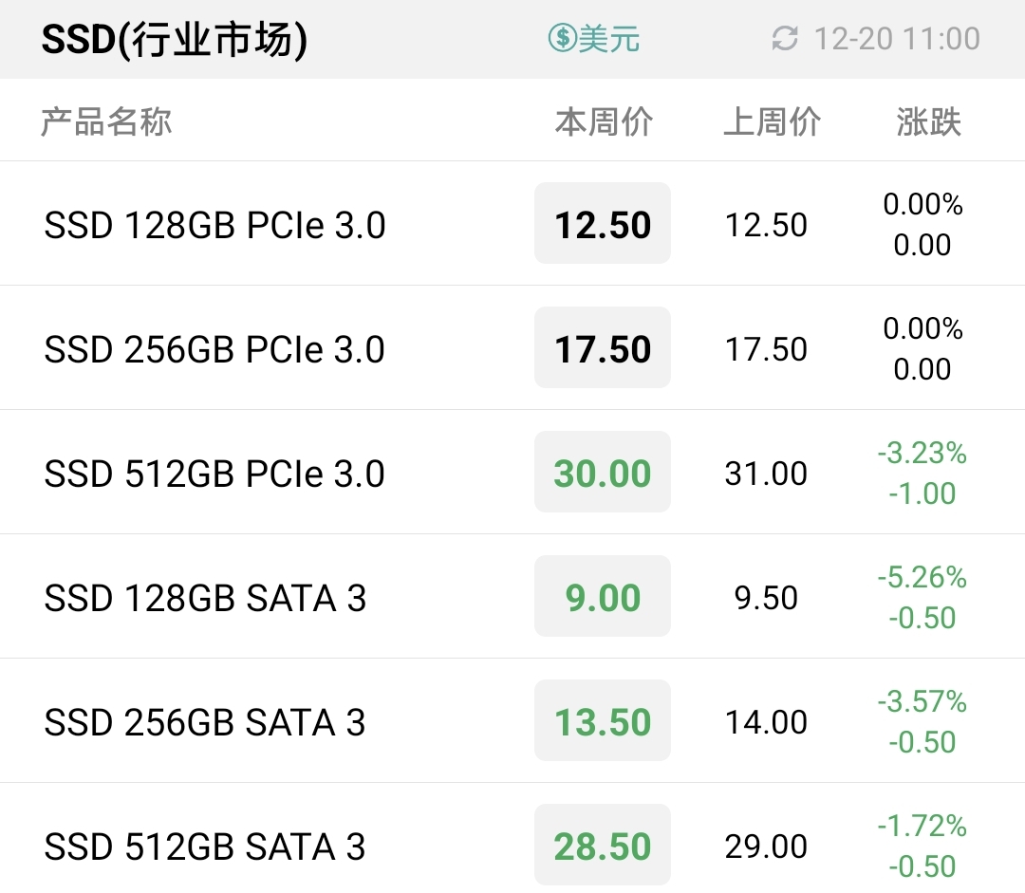Viewport: 1025px width, 893px height.
Task: Click the 9.00 current price badge
Action: (603, 596)
